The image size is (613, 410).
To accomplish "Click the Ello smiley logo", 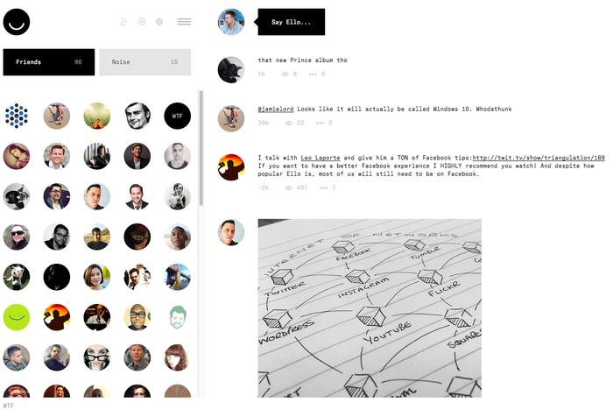I will pyautogui.click(x=17, y=22).
